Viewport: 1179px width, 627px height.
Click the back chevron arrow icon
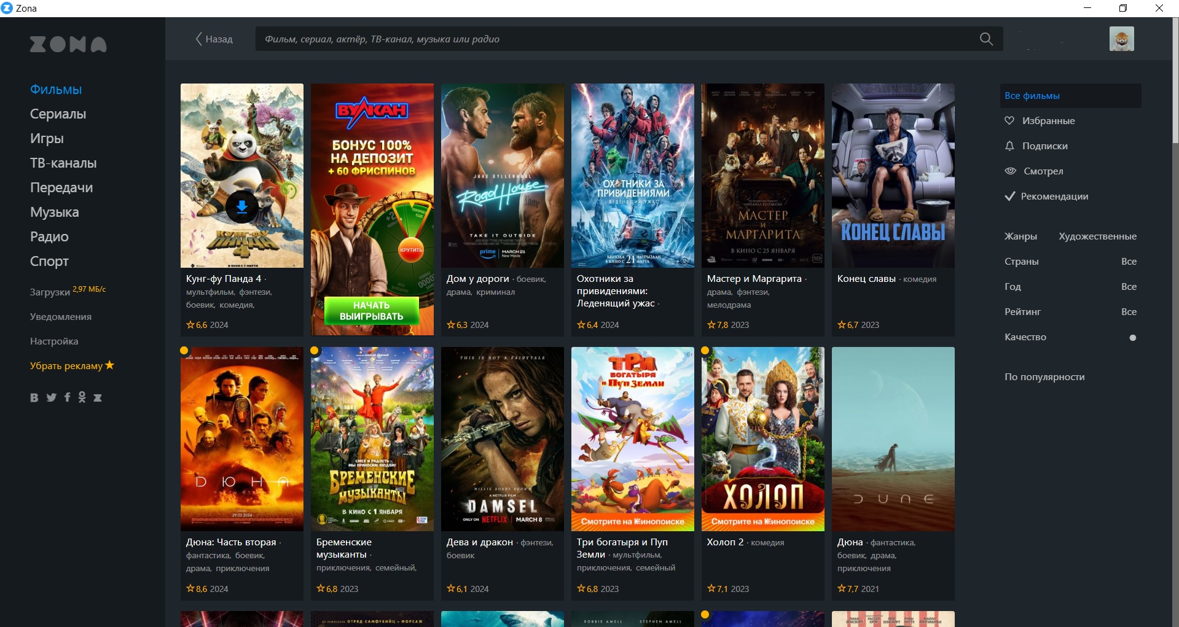click(198, 39)
